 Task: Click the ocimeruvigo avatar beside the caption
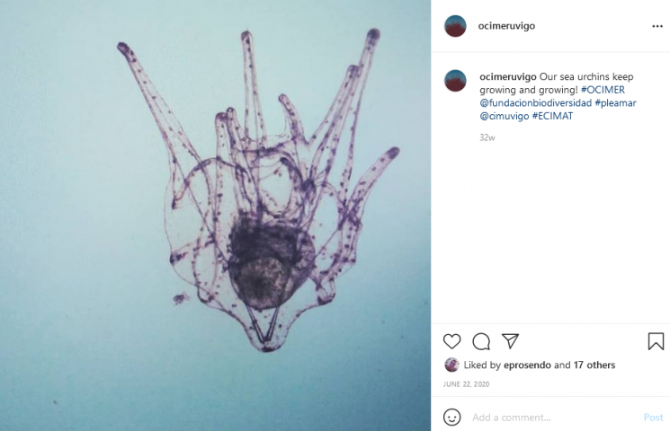455,81
